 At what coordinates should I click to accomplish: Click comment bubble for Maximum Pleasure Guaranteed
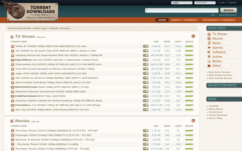(146, 92)
